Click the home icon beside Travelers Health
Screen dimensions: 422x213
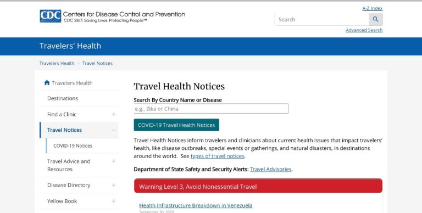click(47, 82)
